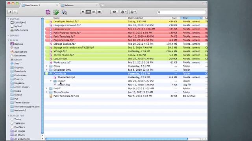Open the Studio sidebar folder
252x141 pixels.
click(x=17, y=91)
